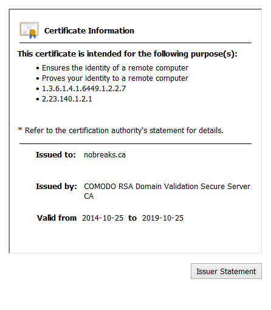Click the certificate ribbon icon

pyautogui.click(x=29, y=30)
